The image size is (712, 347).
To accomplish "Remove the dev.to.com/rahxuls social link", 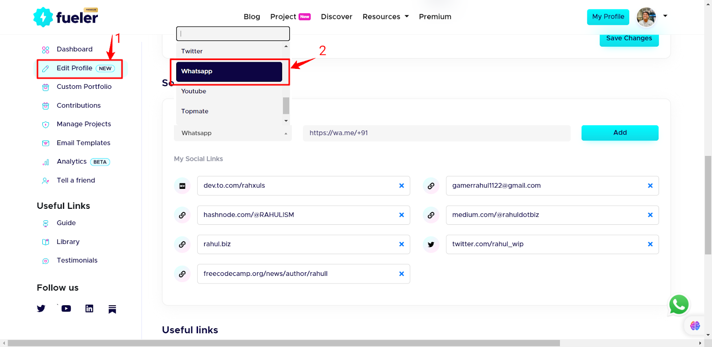I will coord(401,186).
